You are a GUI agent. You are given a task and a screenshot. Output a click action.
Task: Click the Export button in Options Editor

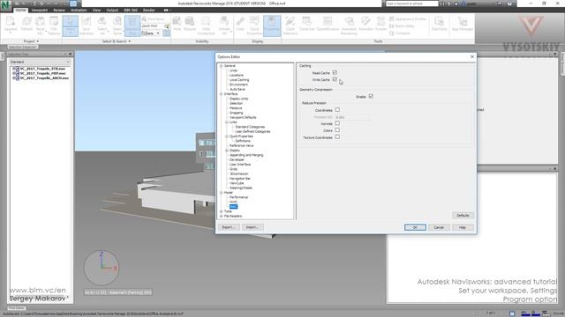pos(229,227)
